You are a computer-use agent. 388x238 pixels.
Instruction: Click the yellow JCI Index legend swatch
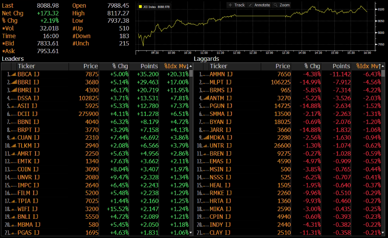pos(140,7)
